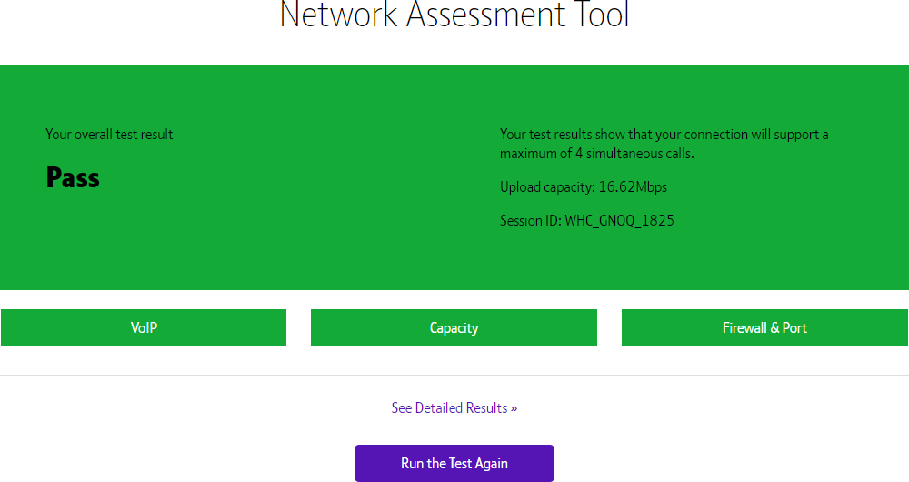Click the Pass result text
Viewport: 909px width, 482px height.
(73, 177)
